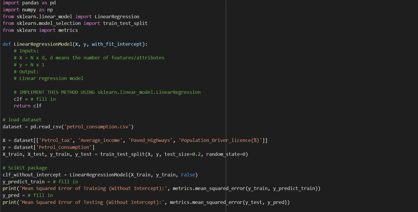Select the False argument in LinearRegressionModel call

pos(188,175)
